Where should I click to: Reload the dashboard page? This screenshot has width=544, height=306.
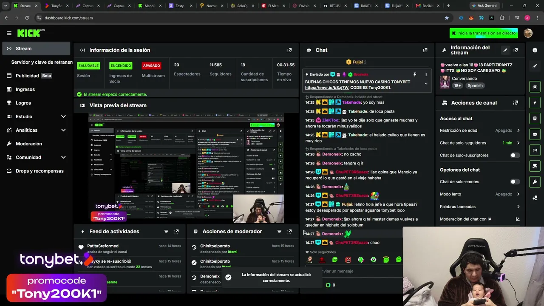[27, 18]
